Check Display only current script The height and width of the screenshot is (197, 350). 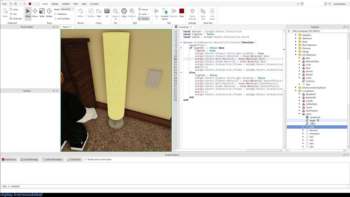pos(86,160)
